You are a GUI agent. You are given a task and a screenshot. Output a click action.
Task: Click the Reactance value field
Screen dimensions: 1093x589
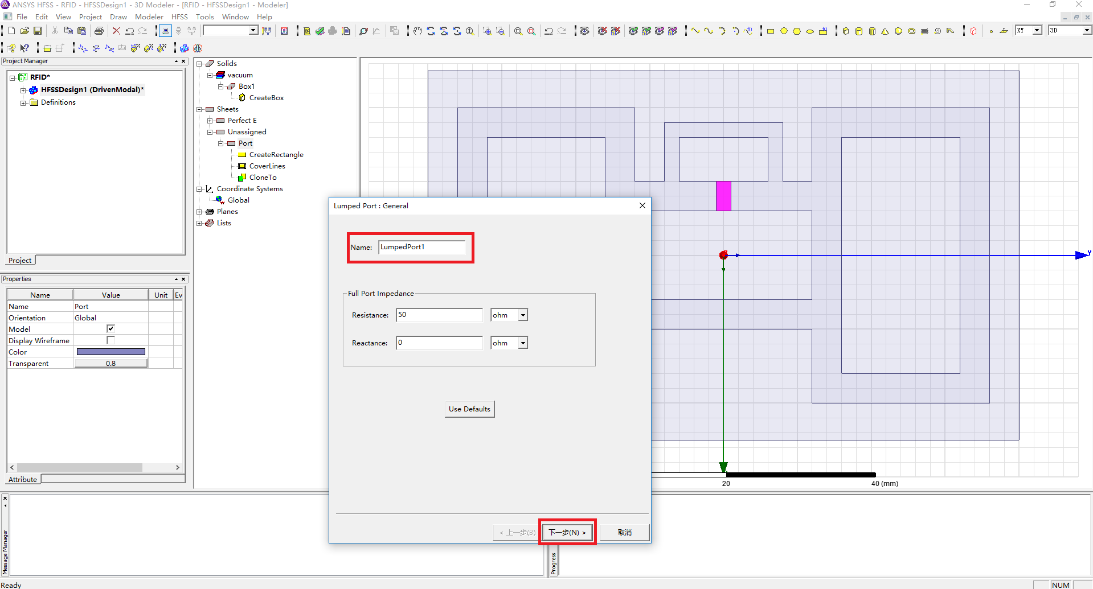[439, 343]
